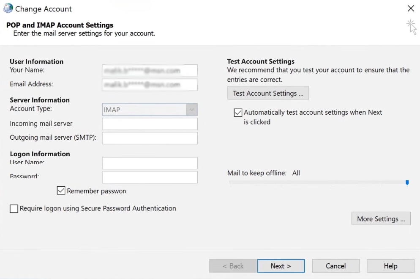Focus the Your Name field
The image size is (420, 279).
tap(150, 71)
